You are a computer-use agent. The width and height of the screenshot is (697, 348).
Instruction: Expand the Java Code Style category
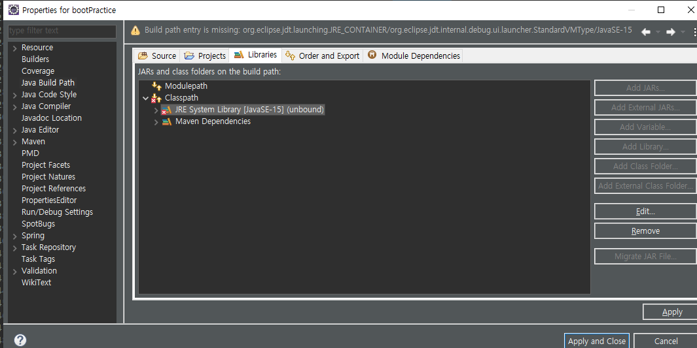click(14, 95)
